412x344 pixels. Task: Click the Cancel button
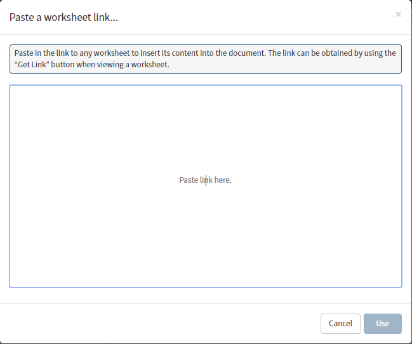340,323
